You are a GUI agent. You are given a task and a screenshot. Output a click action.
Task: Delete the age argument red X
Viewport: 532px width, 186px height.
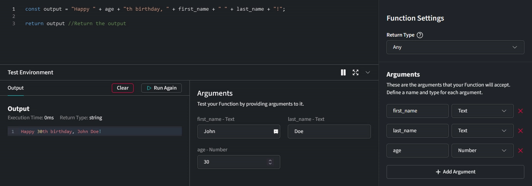[521, 151]
